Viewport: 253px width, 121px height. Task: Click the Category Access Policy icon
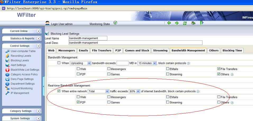7,75
